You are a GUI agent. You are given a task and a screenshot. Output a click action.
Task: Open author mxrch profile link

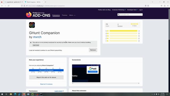pos(37,37)
